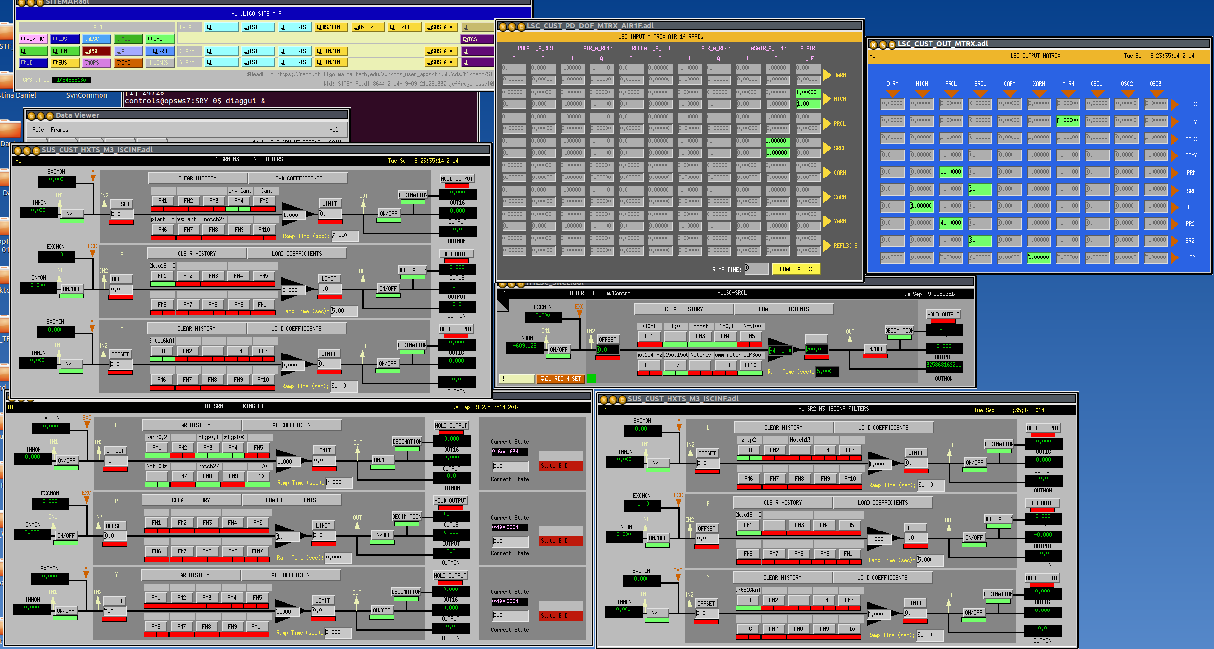Screen dimensions: 1214x649
Task: Click the orange OSC1 column arrow in LSC Output Matrix
Action: [1097, 94]
